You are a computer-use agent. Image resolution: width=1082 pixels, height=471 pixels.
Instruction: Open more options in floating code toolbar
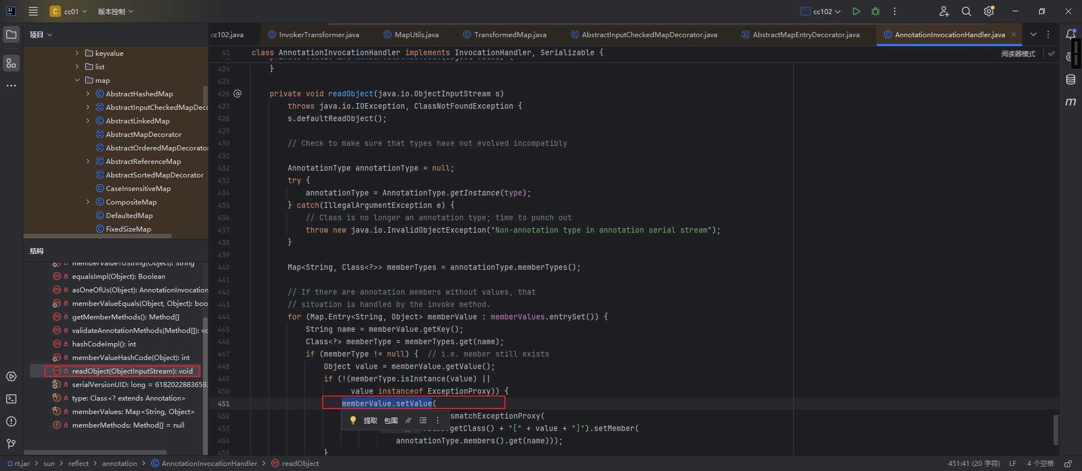click(x=438, y=420)
